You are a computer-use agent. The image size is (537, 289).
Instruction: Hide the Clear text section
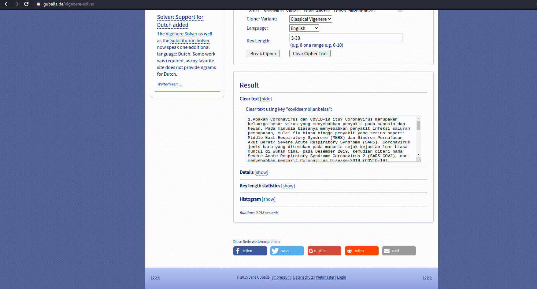265,99
